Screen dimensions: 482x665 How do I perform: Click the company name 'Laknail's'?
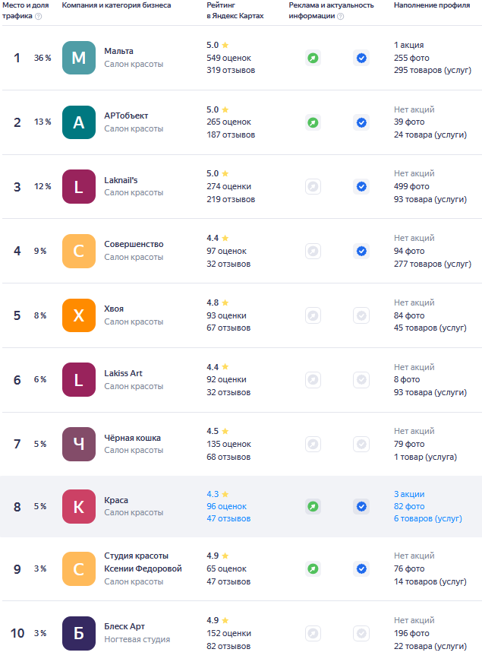(121, 180)
